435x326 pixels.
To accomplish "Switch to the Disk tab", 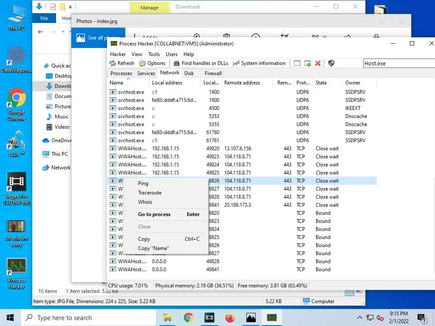I will tap(189, 73).
